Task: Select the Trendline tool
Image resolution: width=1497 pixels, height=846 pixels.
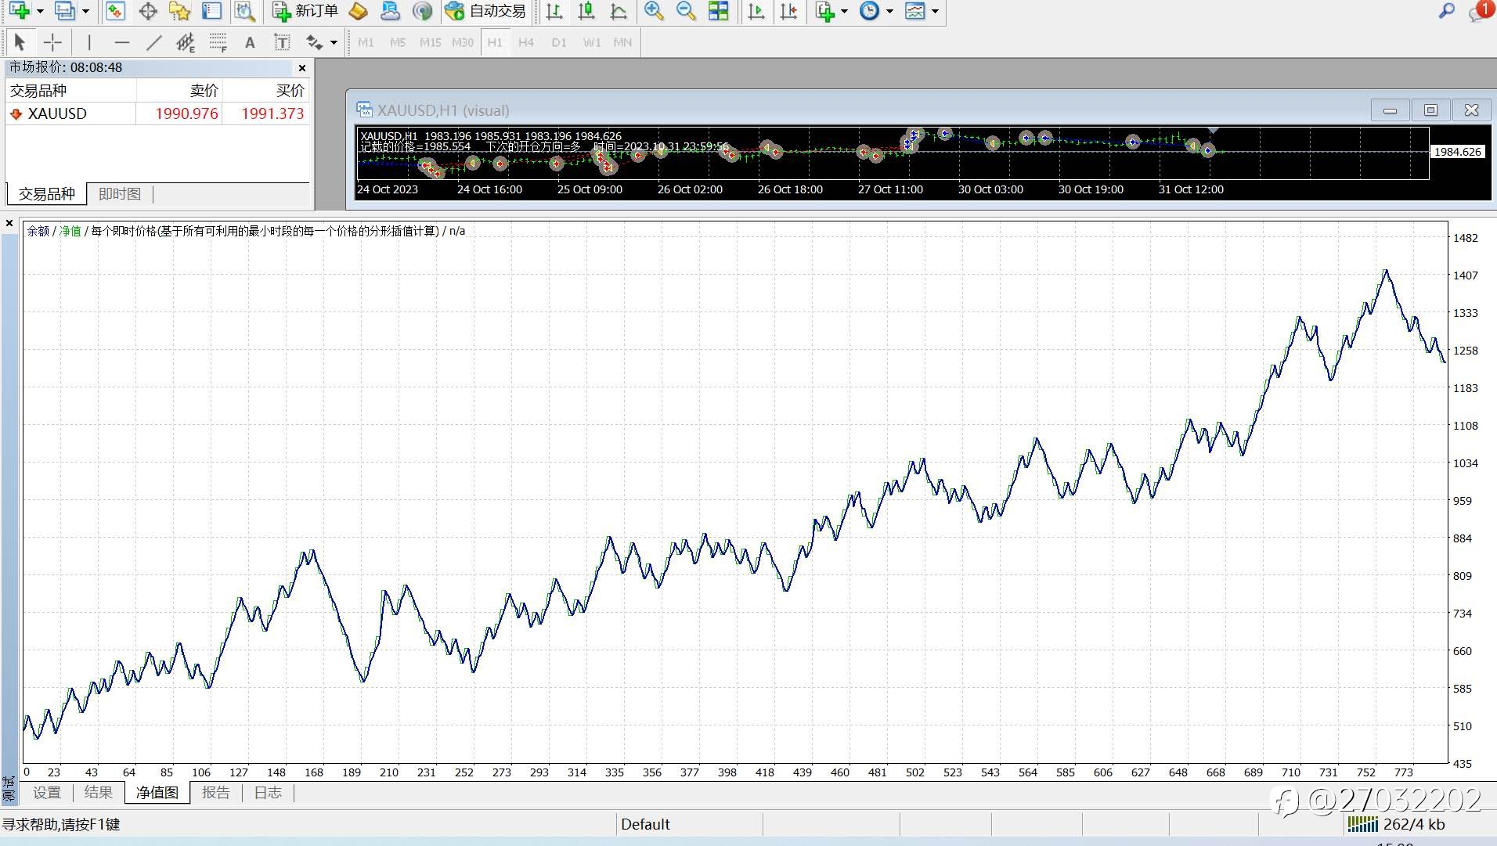Action: (x=154, y=42)
